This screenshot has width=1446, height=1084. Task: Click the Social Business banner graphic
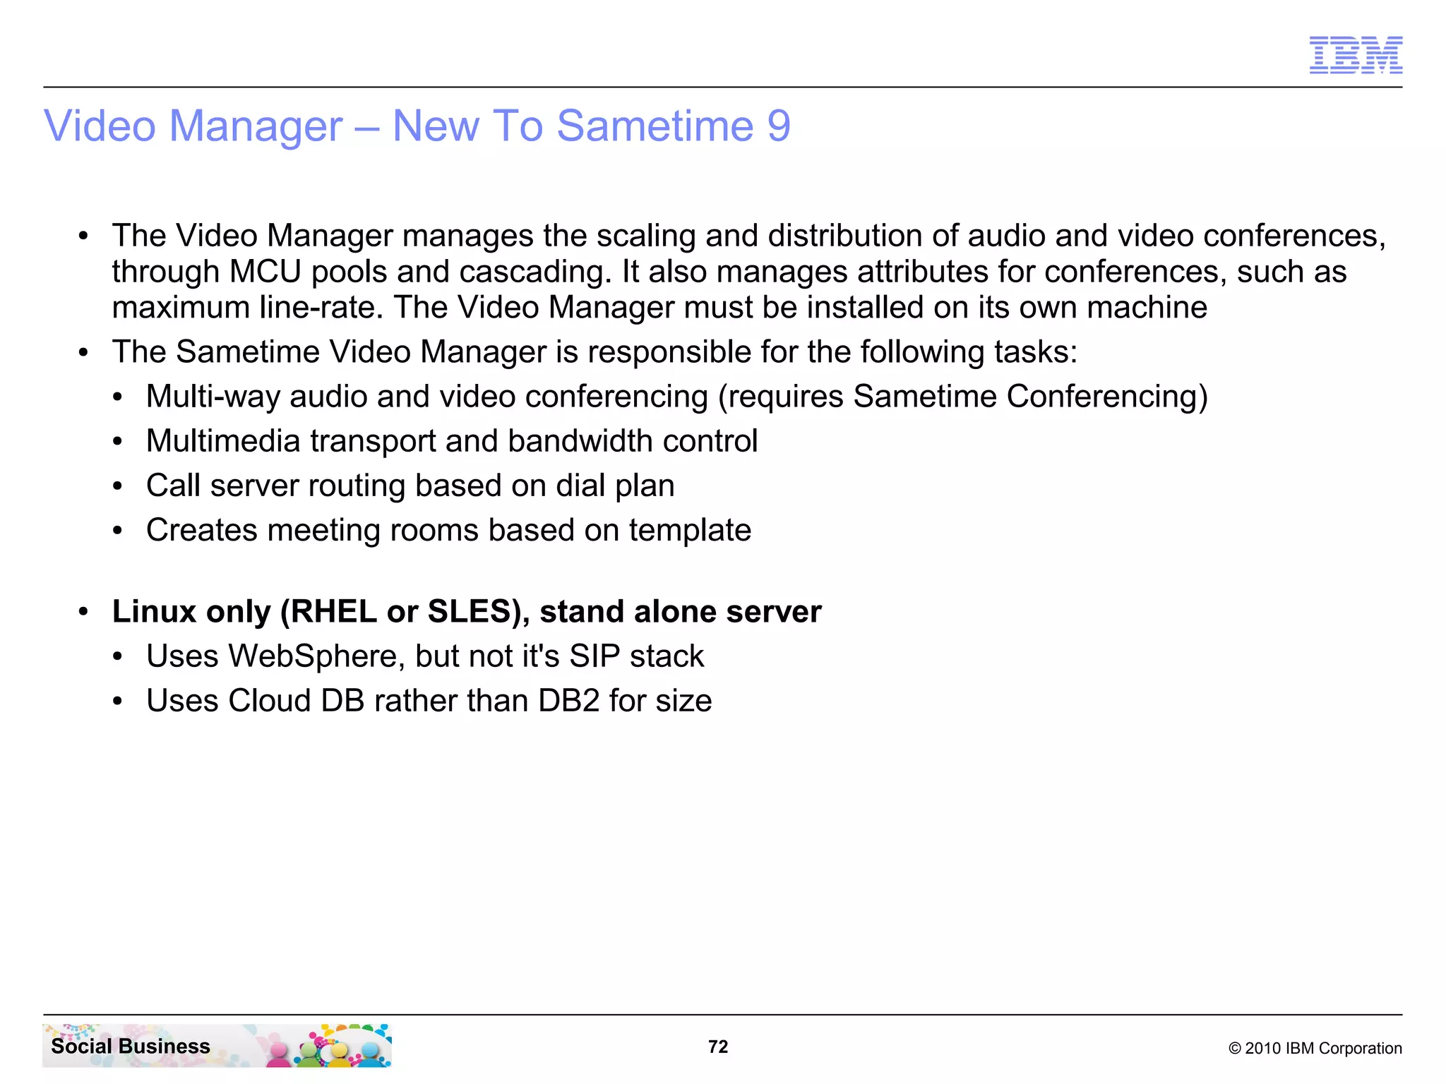[217, 1045]
